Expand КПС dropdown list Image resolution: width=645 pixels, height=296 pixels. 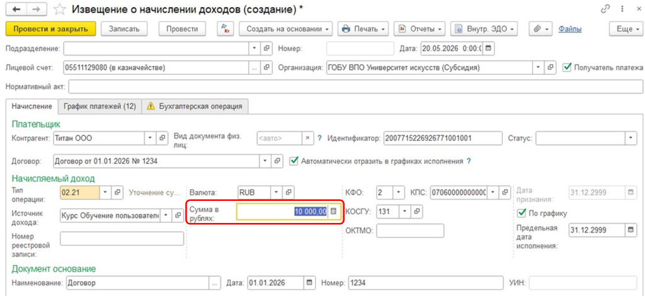click(494, 192)
